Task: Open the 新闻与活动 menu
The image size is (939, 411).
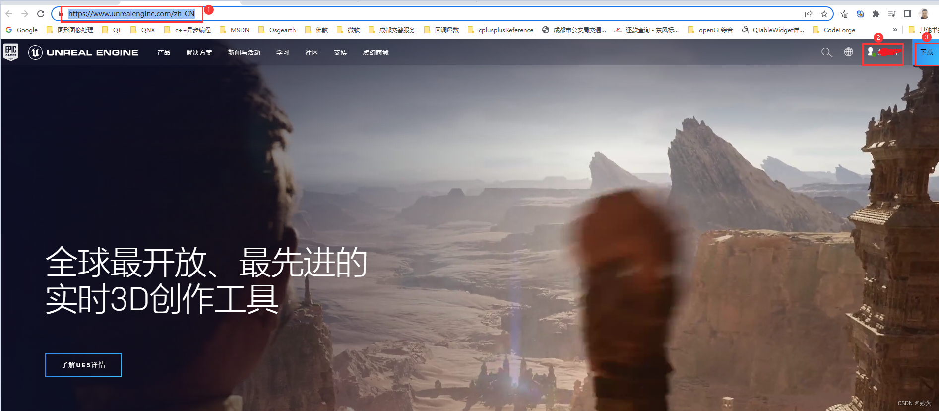Action: [x=244, y=52]
